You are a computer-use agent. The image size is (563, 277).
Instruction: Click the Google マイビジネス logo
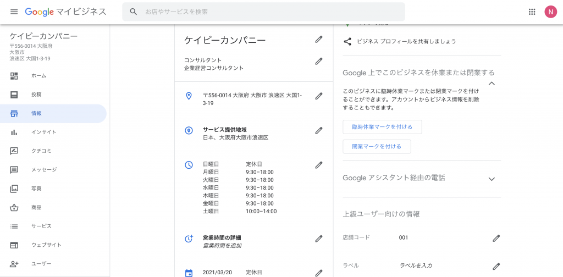point(66,12)
